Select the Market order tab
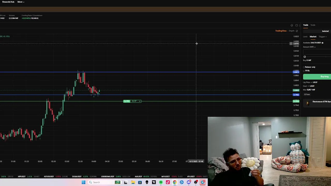331x186 pixels. pos(313,37)
